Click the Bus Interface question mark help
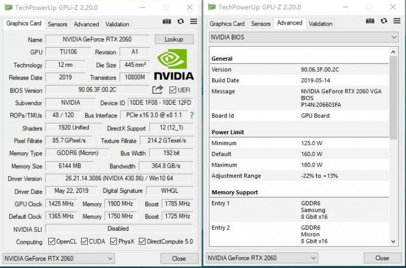406x268 pixels. click(191, 115)
